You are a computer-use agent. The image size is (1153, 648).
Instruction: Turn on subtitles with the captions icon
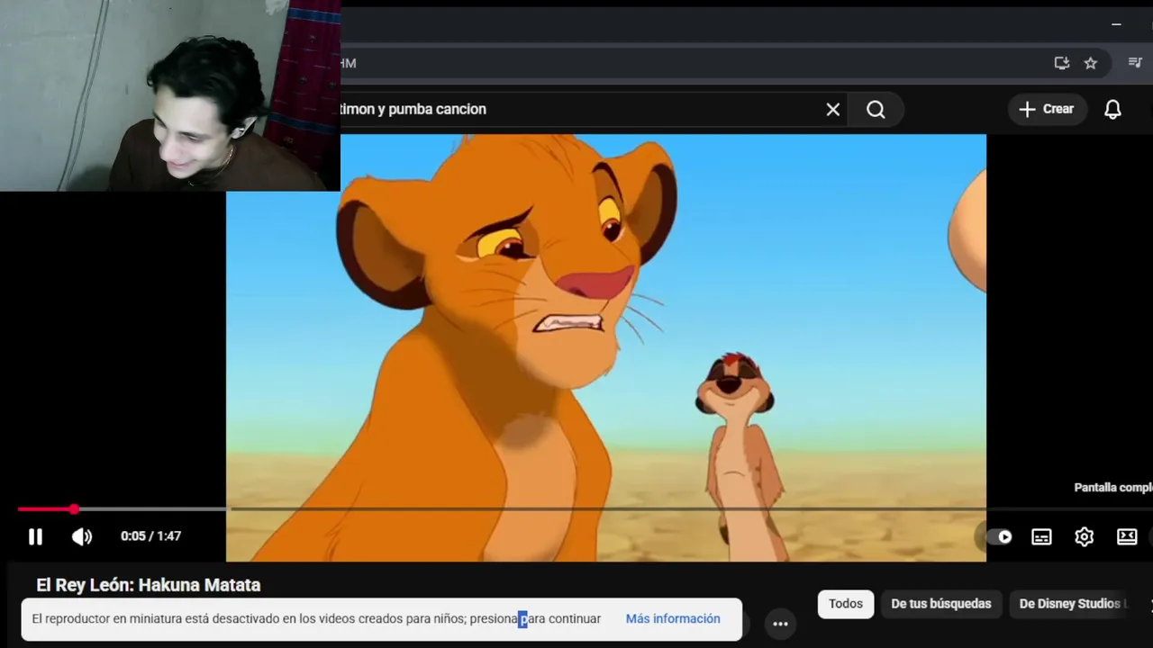tap(1041, 536)
